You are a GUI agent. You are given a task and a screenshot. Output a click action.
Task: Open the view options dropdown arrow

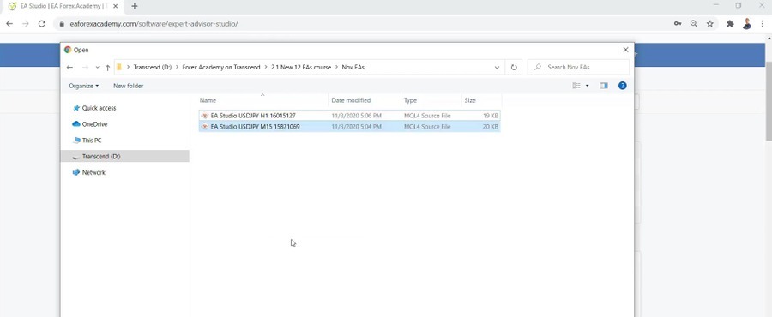tap(587, 86)
